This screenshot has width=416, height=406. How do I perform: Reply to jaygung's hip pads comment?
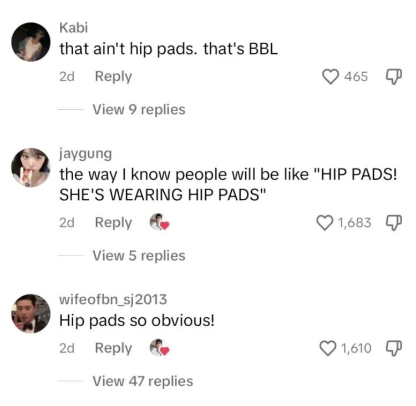(x=113, y=222)
